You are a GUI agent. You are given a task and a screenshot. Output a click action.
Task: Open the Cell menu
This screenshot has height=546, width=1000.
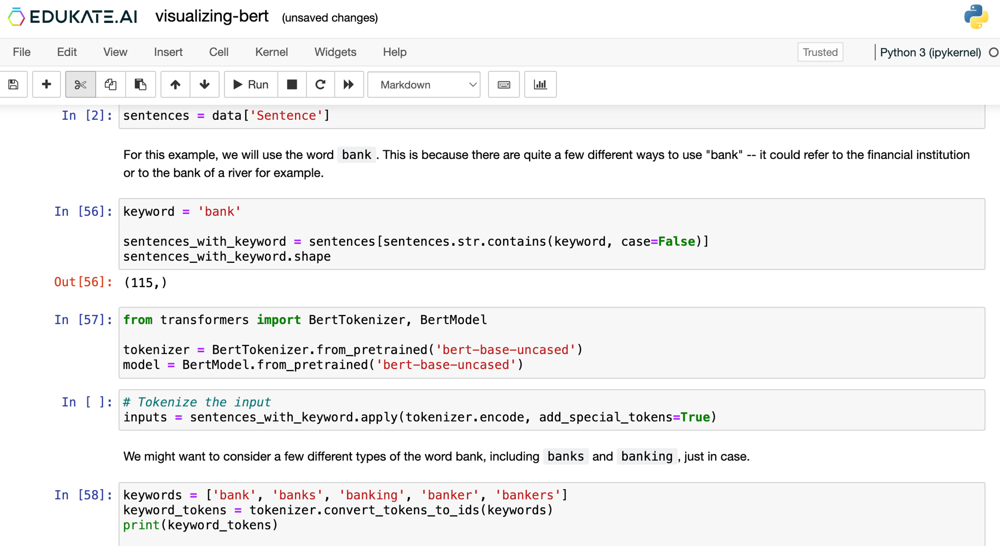coord(218,52)
